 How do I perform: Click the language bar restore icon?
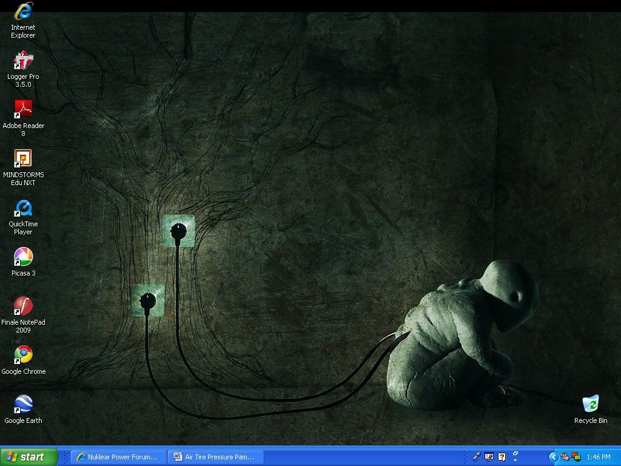pos(515,453)
